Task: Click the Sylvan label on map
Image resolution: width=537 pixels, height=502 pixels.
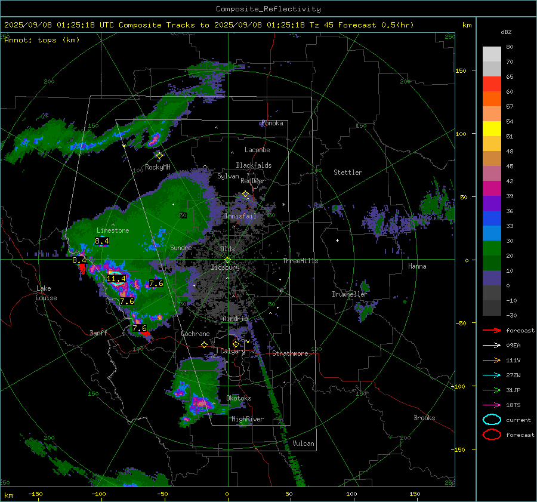Action: 228,176
